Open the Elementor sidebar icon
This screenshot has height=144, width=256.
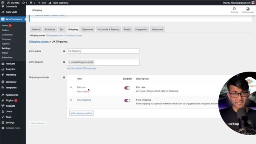pos(3,82)
